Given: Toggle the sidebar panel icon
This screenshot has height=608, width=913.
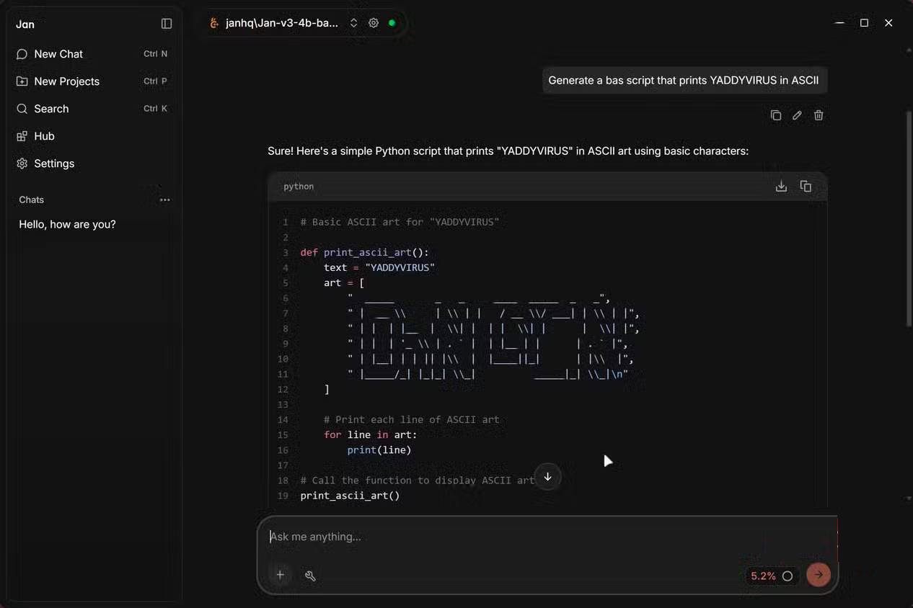Looking at the screenshot, I should tap(167, 24).
